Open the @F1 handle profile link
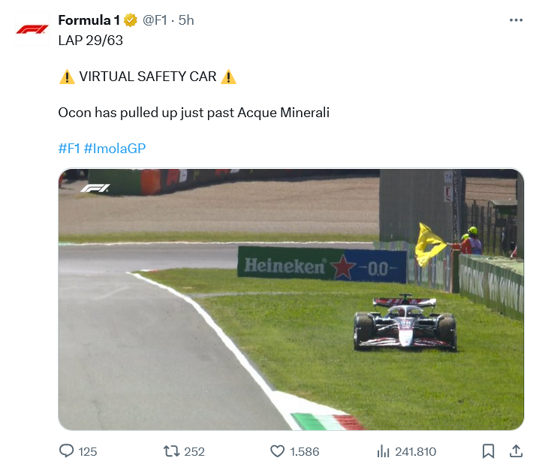This screenshot has height=470, width=539. 155,20
